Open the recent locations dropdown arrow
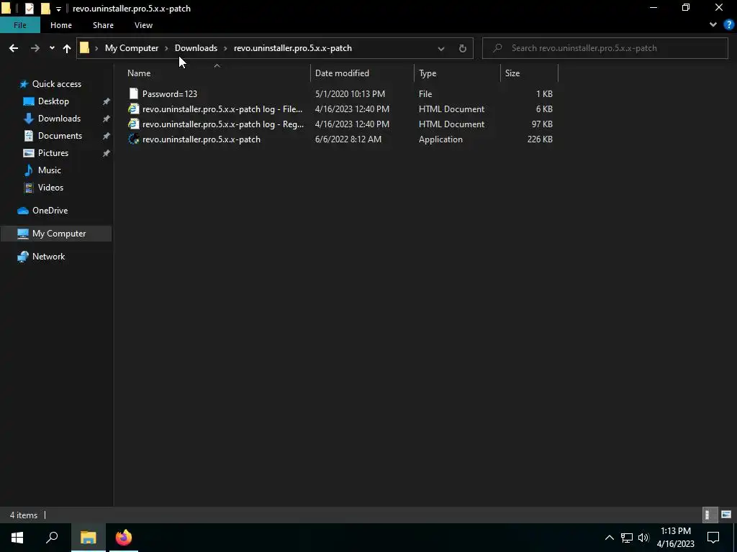737x552 pixels. click(52, 48)
